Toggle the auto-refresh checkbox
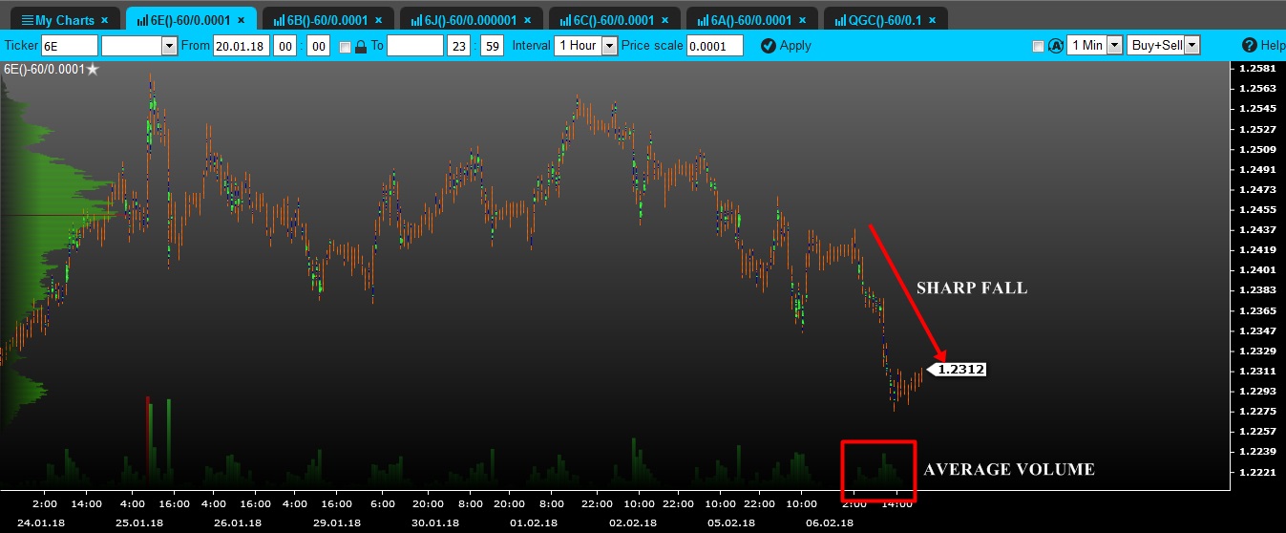Viewport: 1286px width, 533px height. click(x=1039, y=46)
